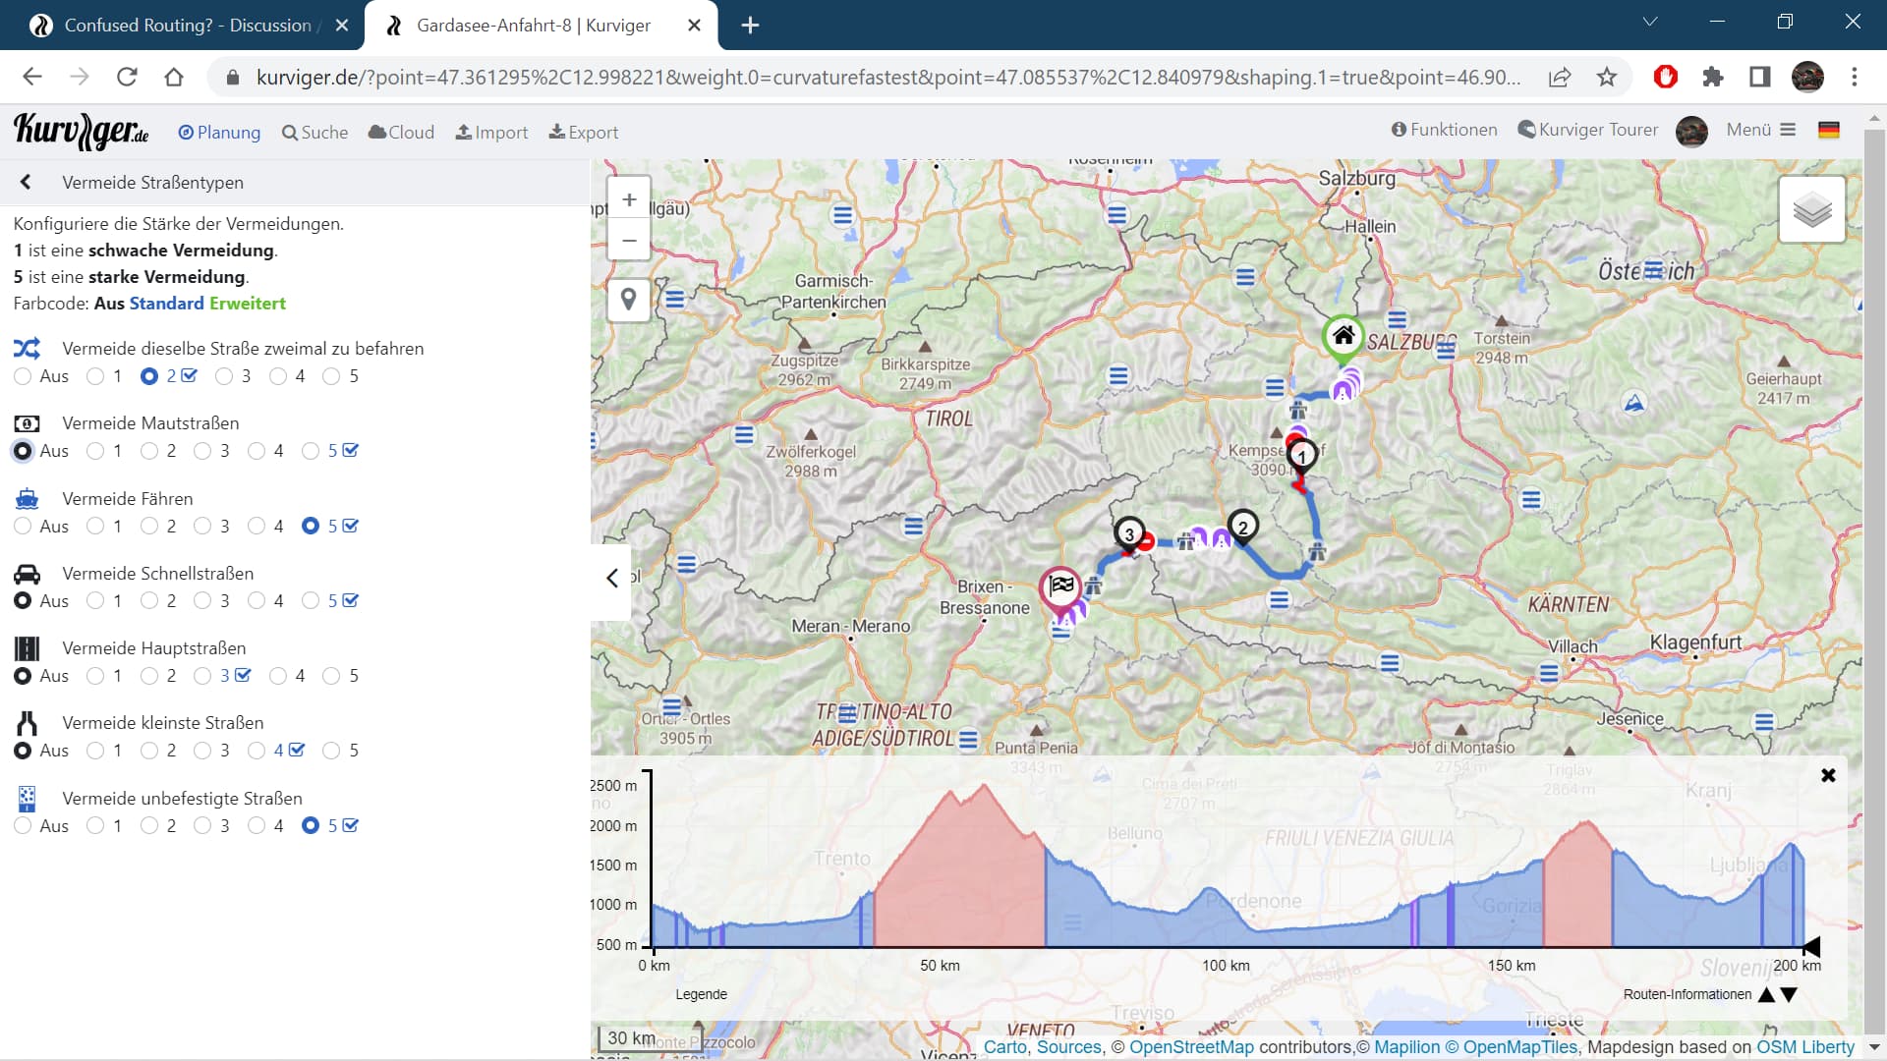Viewport: 1887px width, 1061px height.
Task: Go back from Vermeide Straßentypen
Action: (26, 182)
